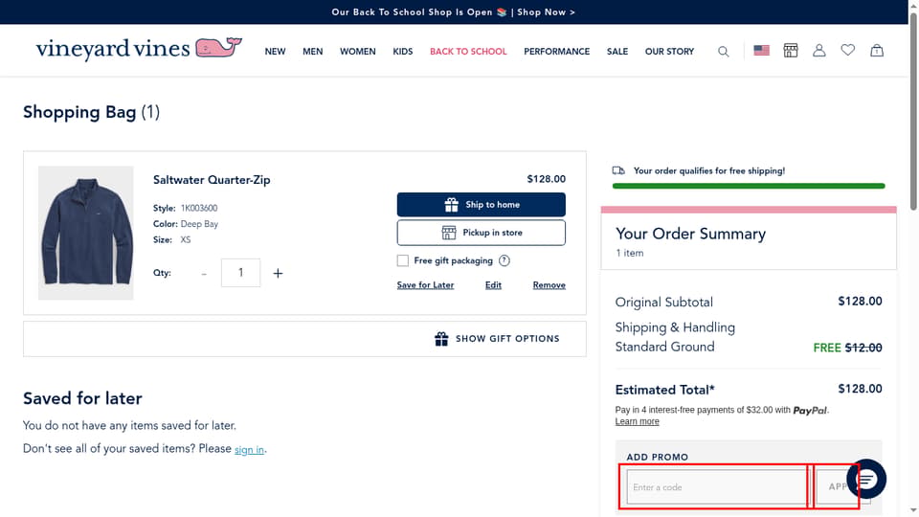Viewport: 919px width, 517px height.
Task: Edit the Saltwater Quarter-Zip item
Action: click(493, 285)
